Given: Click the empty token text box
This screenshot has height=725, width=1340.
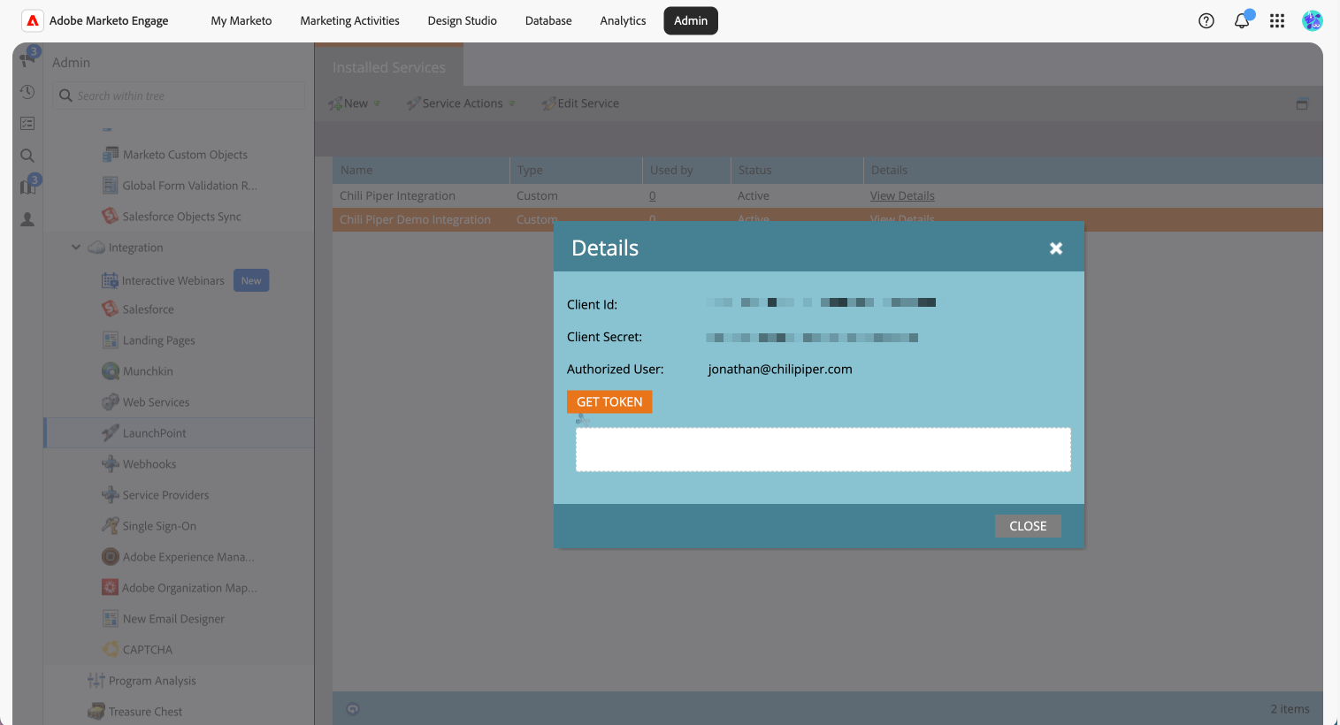Looking at the screenshot, I should 823,449.
